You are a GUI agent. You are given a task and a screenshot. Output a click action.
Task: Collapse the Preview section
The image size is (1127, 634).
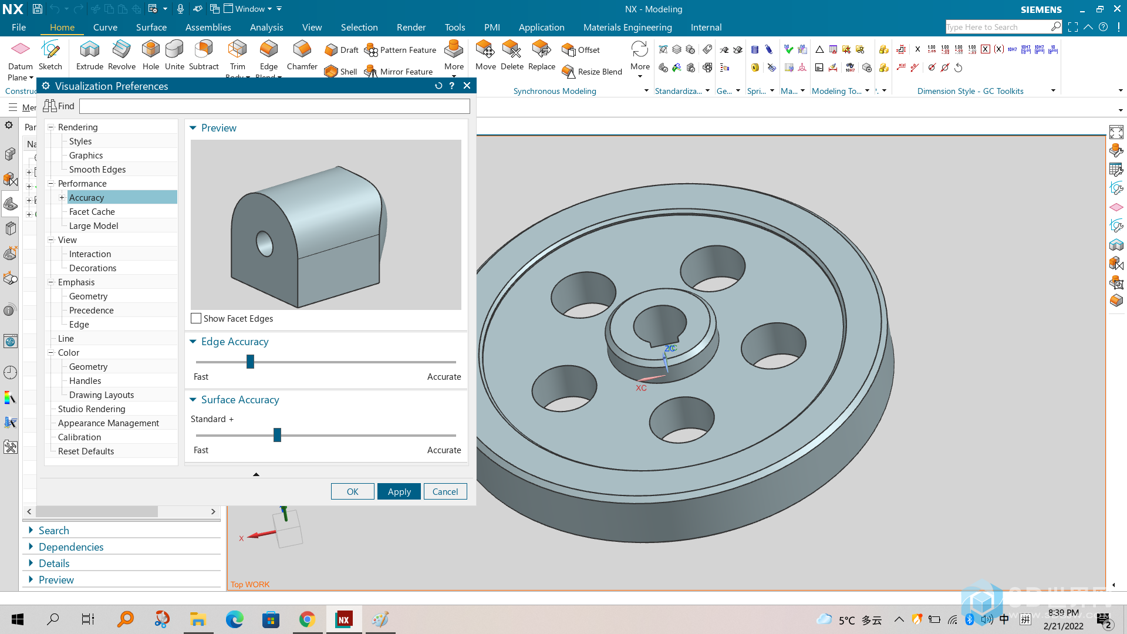pyautogui.click(x=193, y=128)
